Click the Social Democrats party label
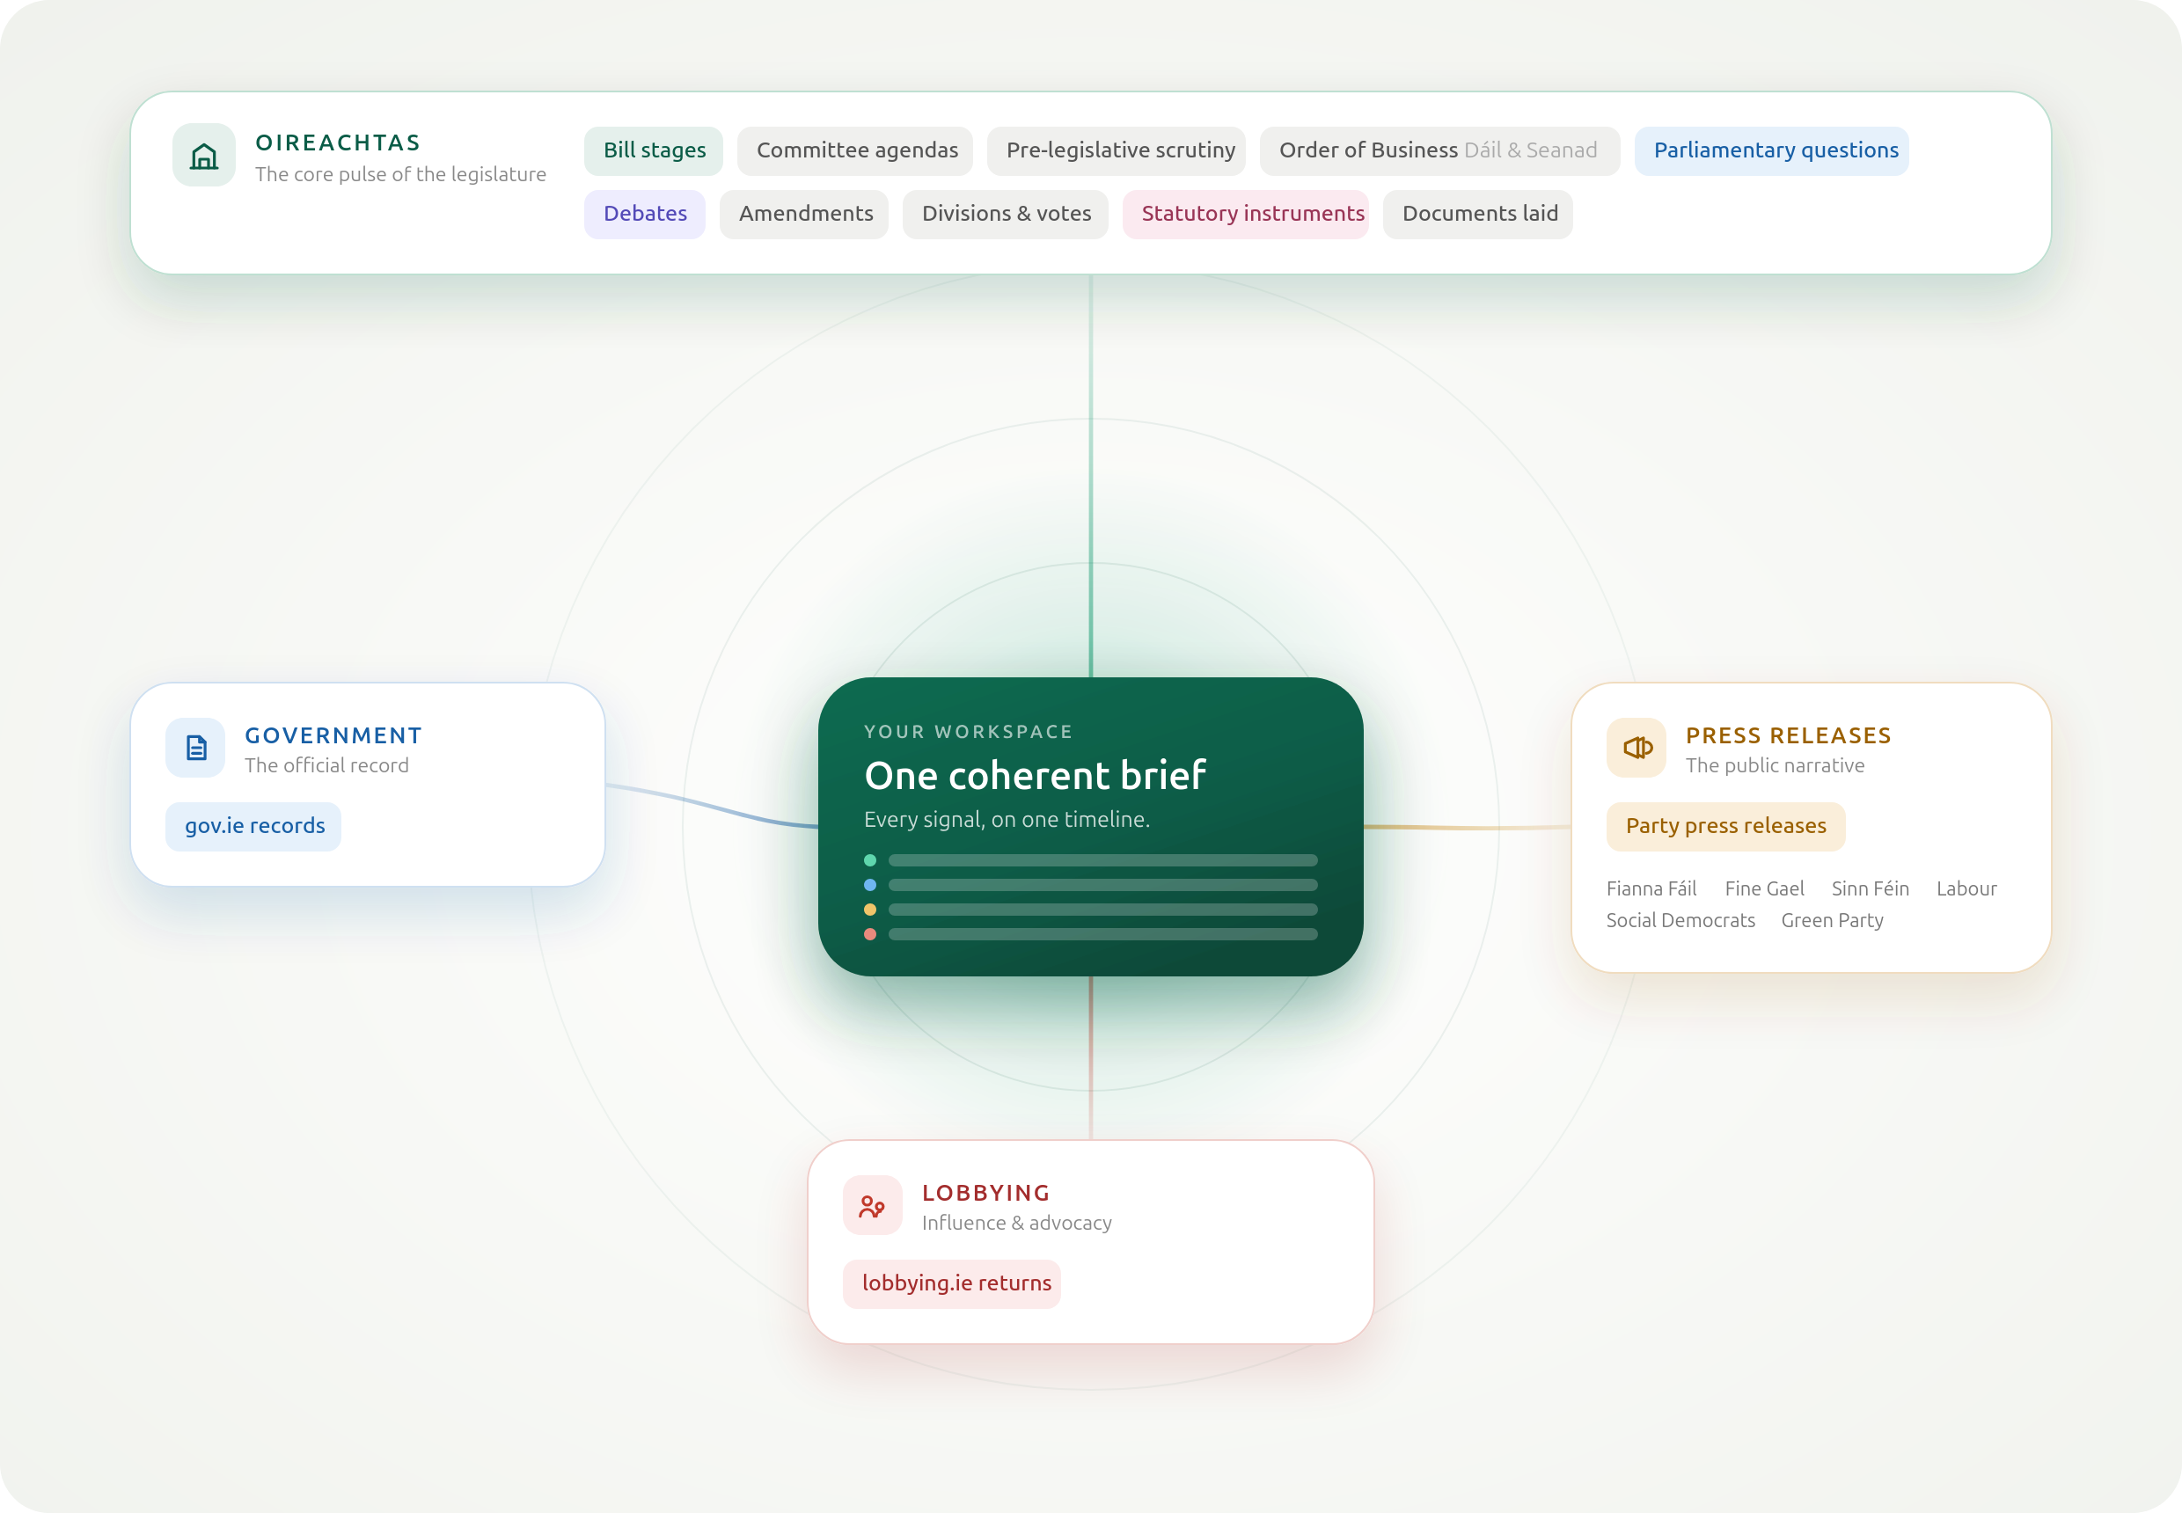 click(x=1680, y=920)
